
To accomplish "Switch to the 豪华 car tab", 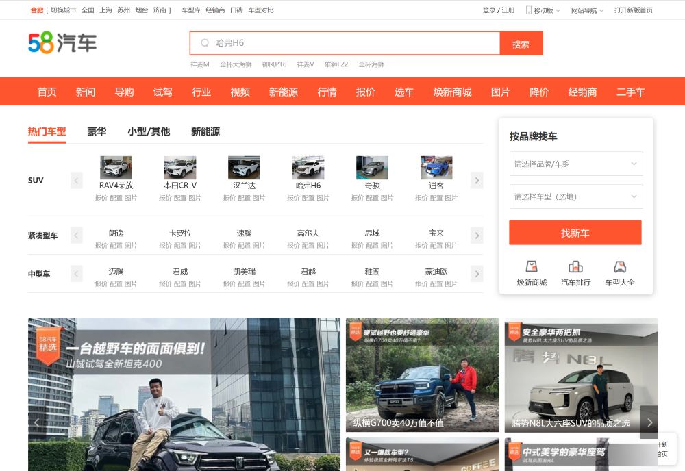I will pyautogui.click(x=96, y=131).
